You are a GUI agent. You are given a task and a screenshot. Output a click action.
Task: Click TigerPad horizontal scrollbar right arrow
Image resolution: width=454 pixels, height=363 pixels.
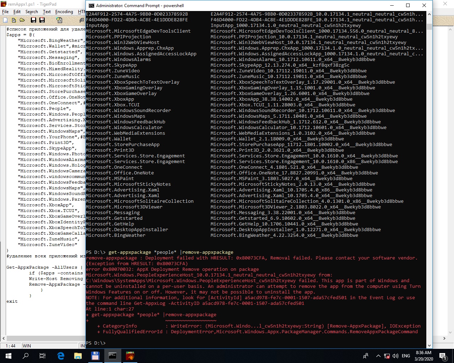(444, 339)
